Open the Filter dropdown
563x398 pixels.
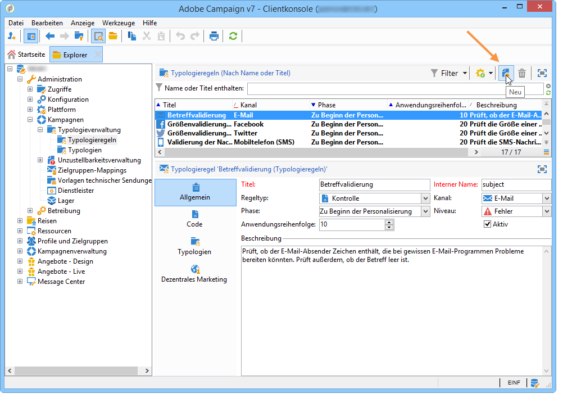[x=449, y=73]
